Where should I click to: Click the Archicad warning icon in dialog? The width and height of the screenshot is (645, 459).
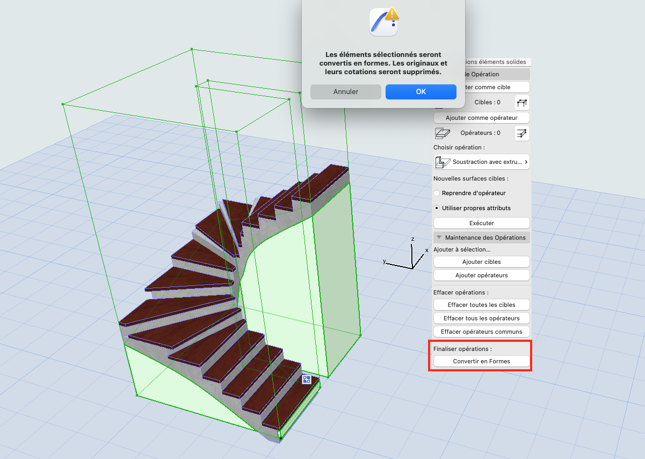pyautogui.click(x=383, y=21)
